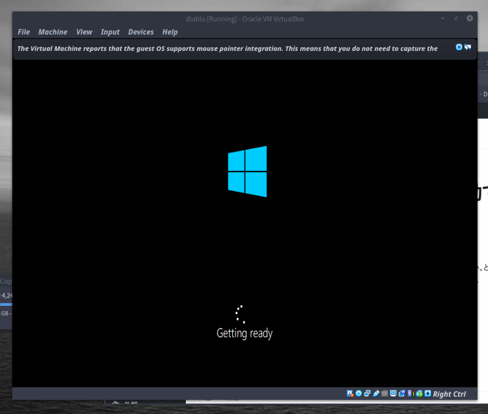Viewport: 488px width, 414px height.
Task: Open the Help menu
Action: point(170,32)
